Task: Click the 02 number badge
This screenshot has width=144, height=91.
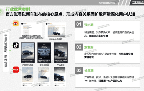Action: (x=79, y=47)
